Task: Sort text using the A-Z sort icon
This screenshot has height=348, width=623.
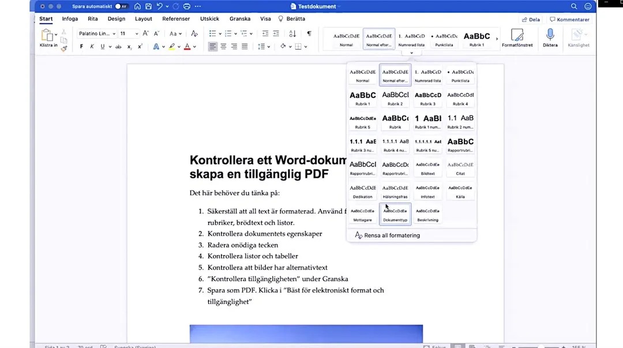Action: coord(293,33)
